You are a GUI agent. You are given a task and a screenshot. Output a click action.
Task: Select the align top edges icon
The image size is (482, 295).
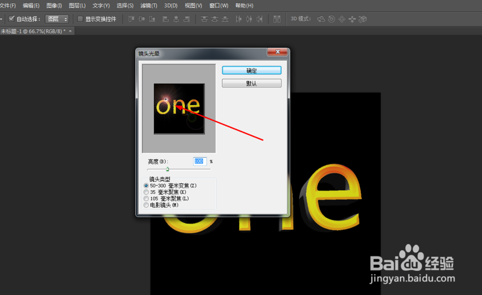pos(131,19)
